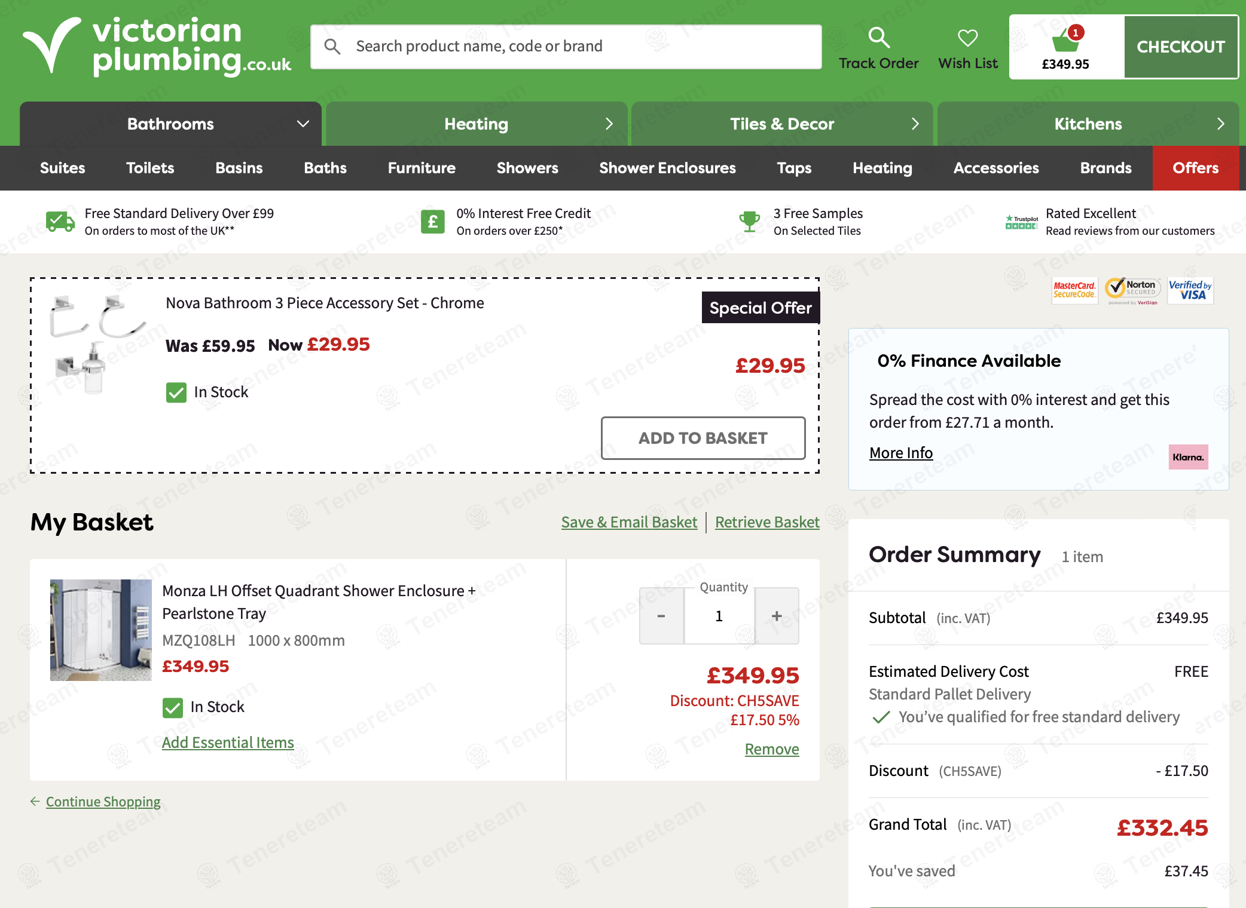Click the Remove link for basket item
The image size is (1246, 908).
coord(771,749)
